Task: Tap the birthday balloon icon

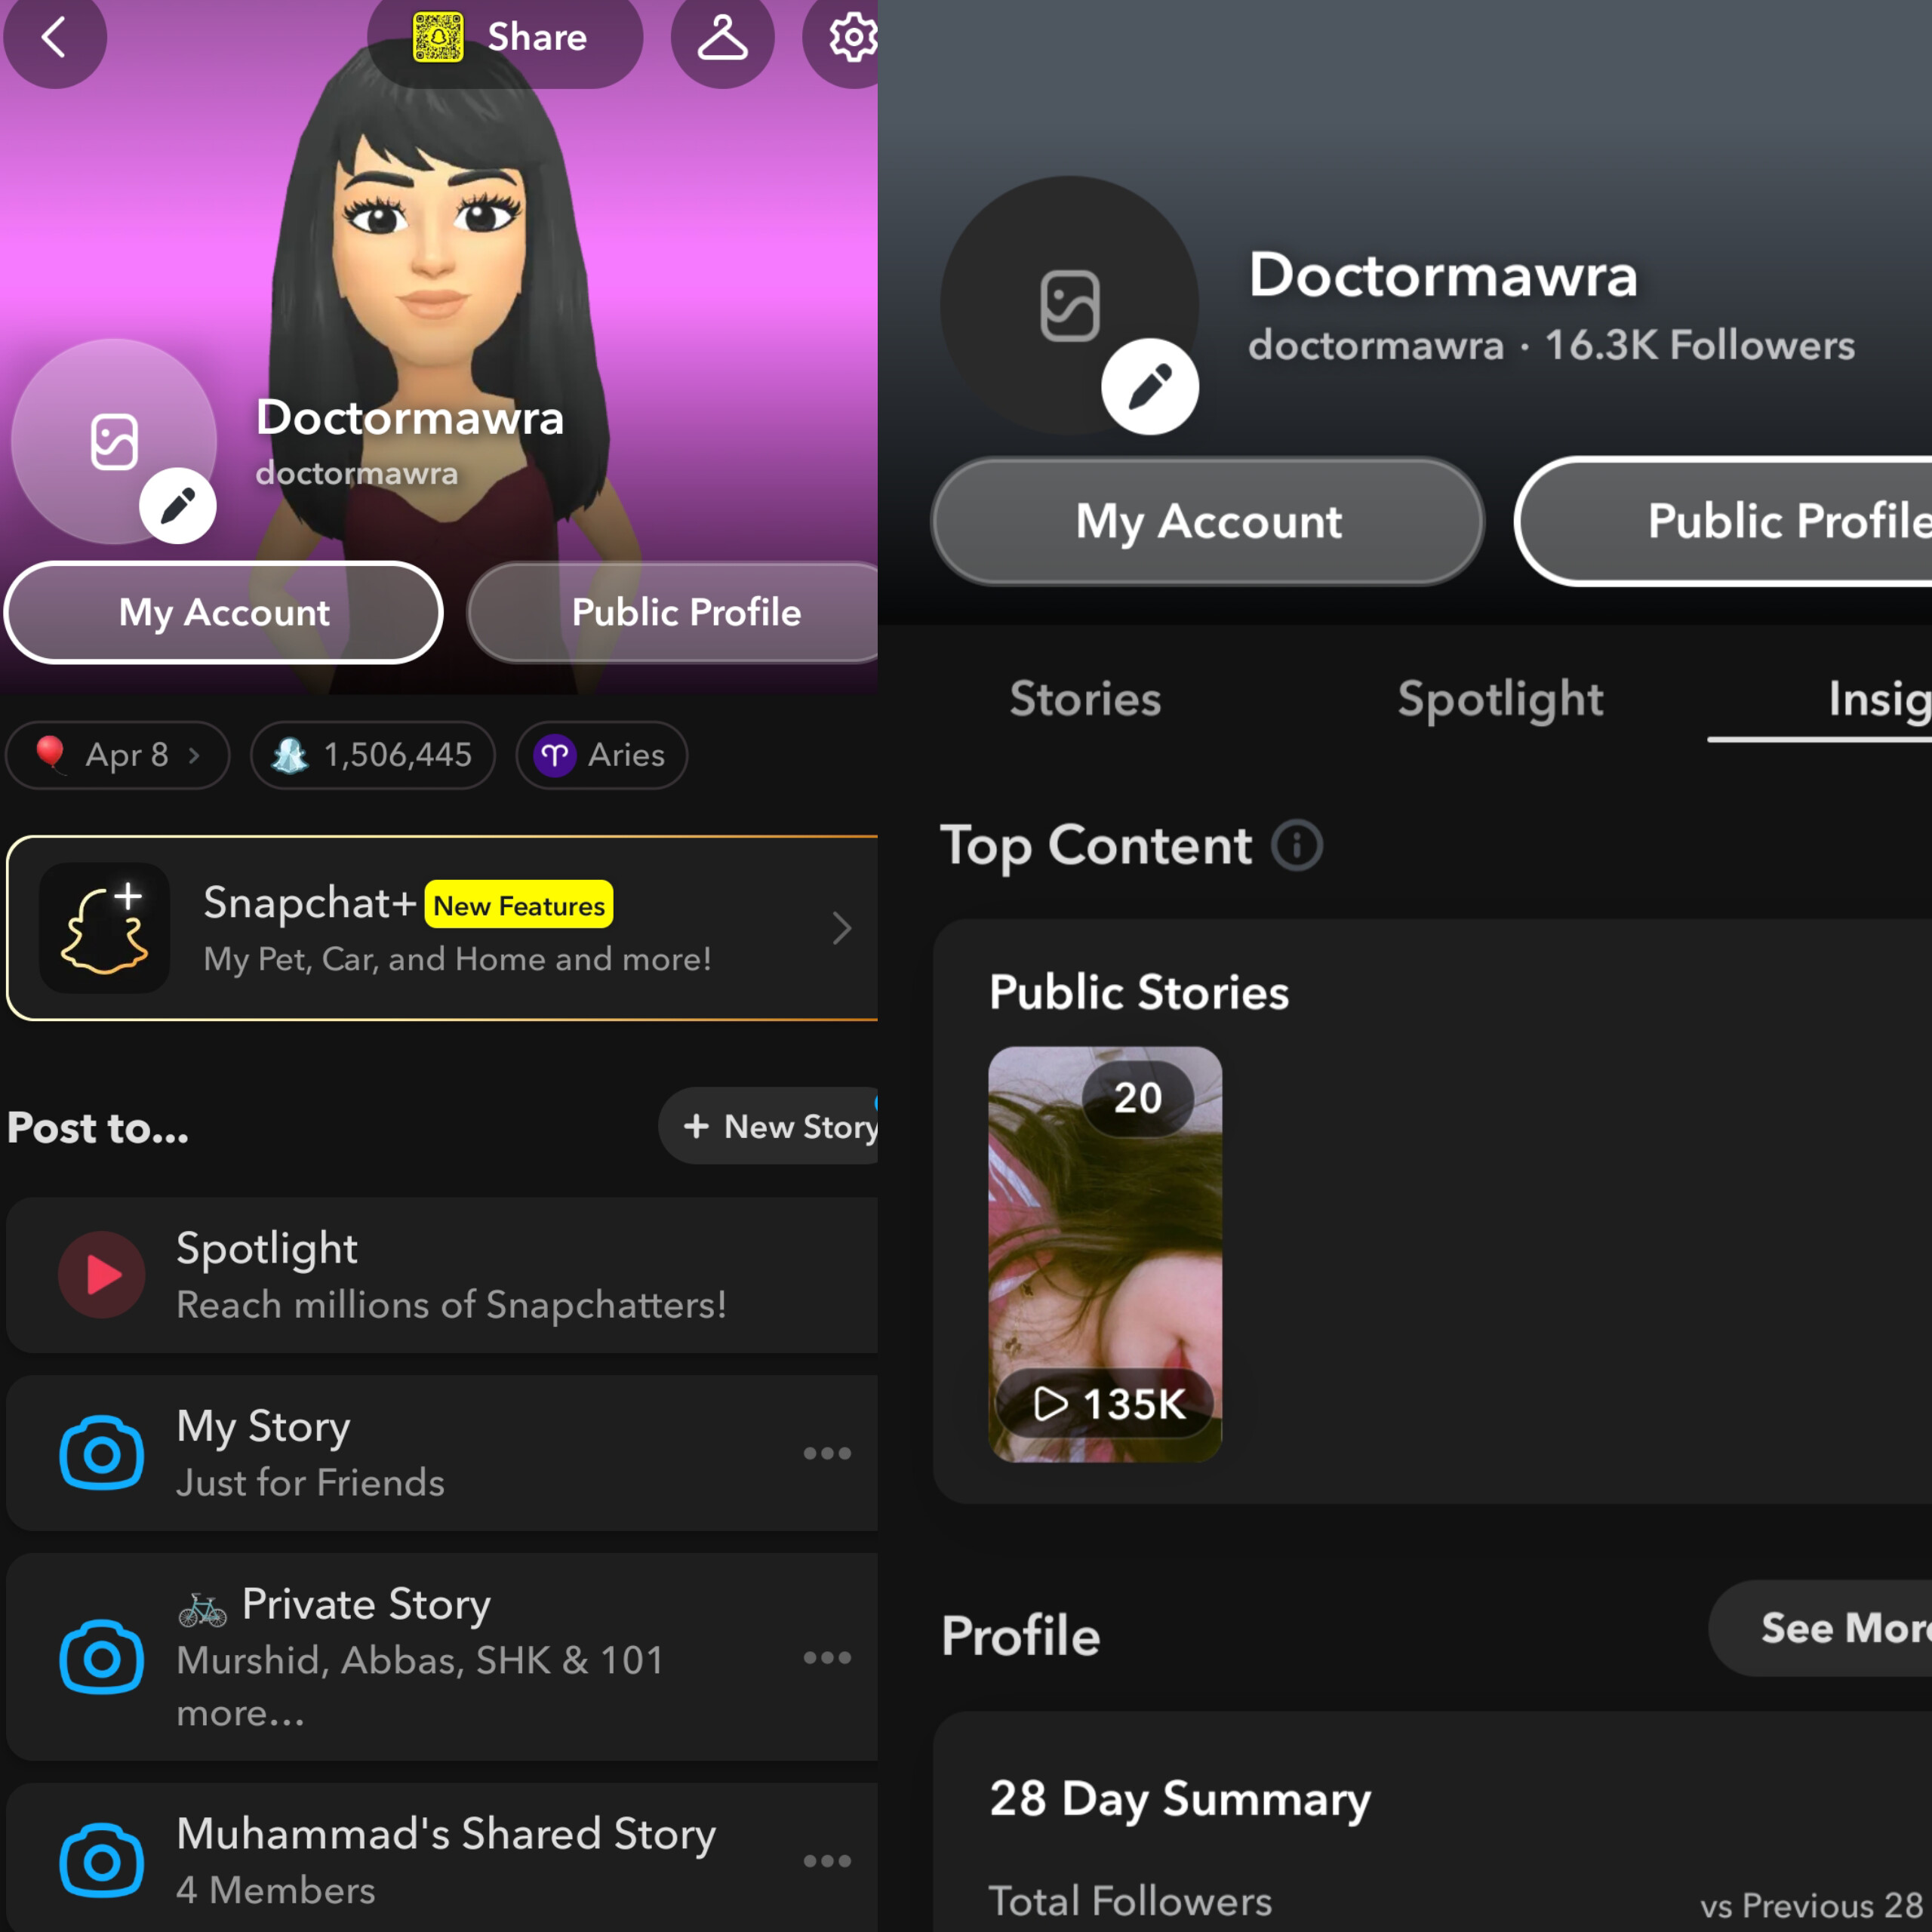Action: [50, 754]
